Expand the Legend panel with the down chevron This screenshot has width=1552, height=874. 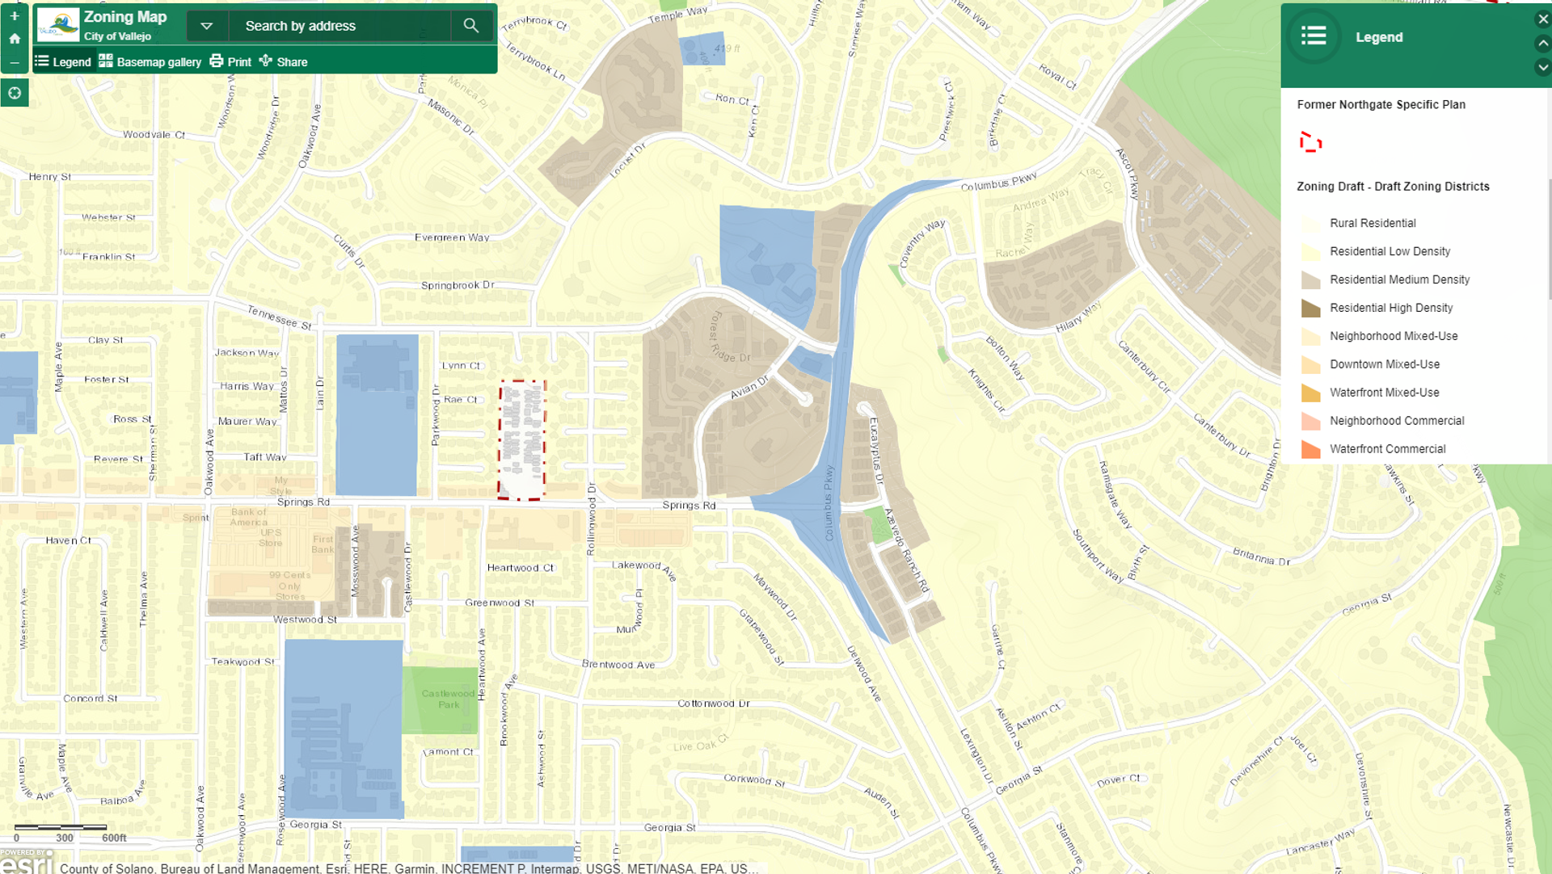click(x=1542, y=68)
